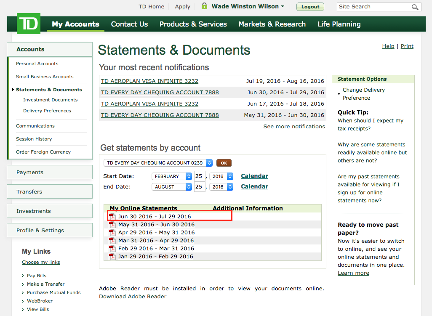Open Jan 29 2016 - Feb 29 2016 statement link
432x316 pixels.
click(x=156, y=257)
